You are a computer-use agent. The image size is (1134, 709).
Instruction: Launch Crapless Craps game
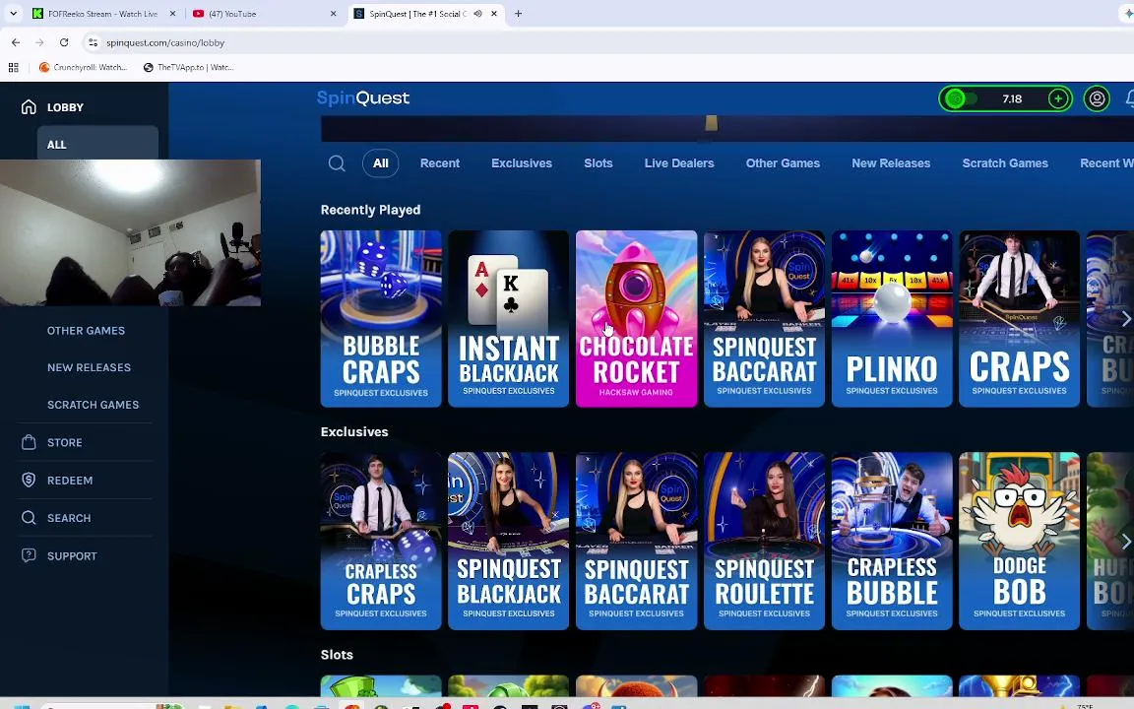click(380, 541)
